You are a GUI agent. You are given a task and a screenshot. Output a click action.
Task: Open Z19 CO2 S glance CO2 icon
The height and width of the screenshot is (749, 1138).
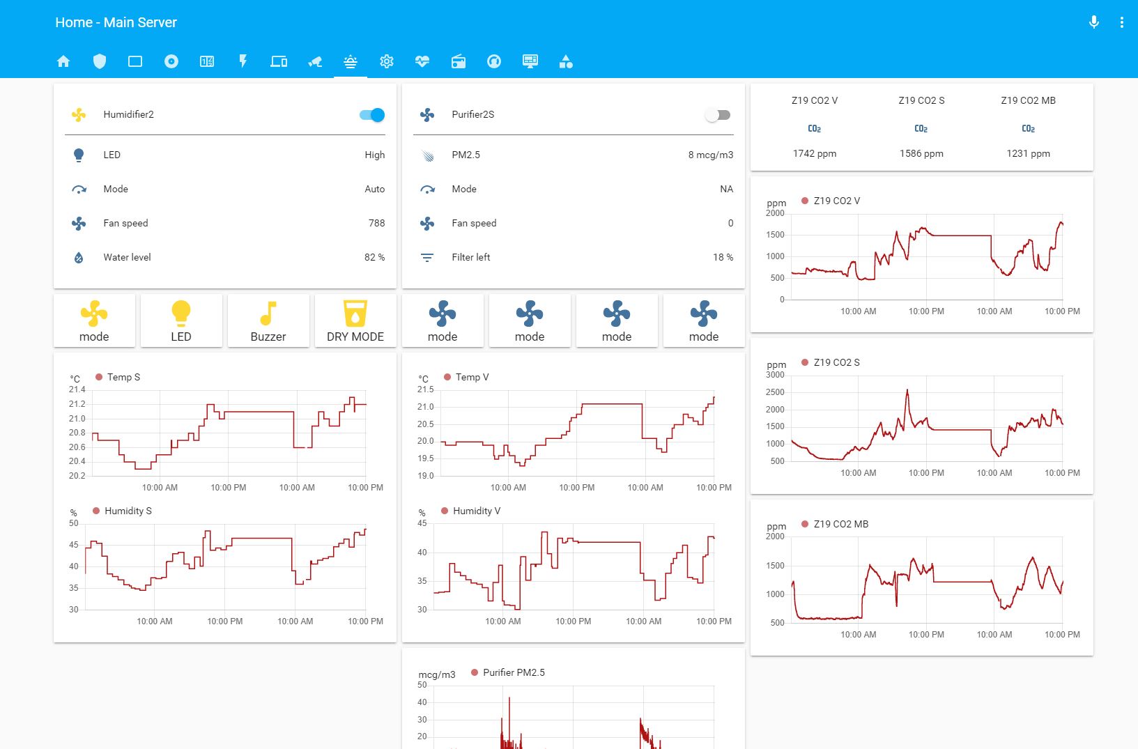pyautogui.click(x=921, y=128)
